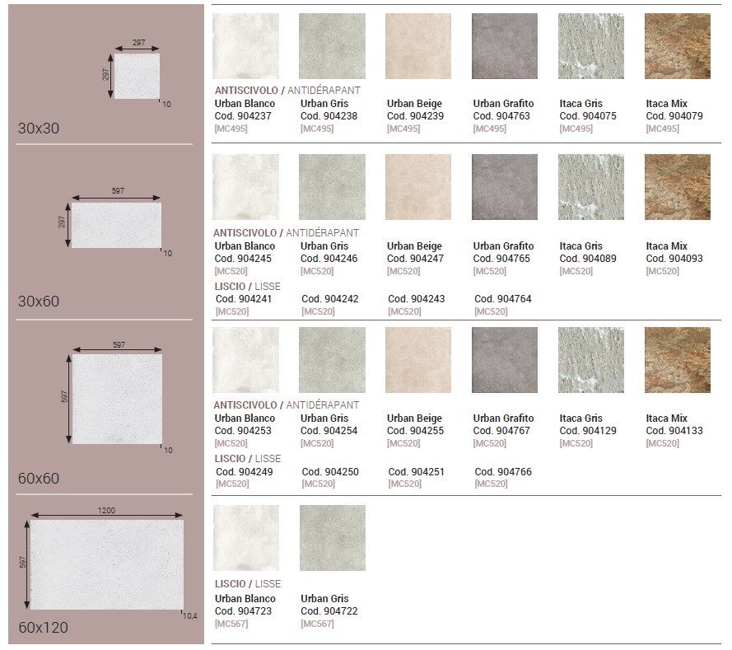The width and height of the screenshot is (732, 650).
Task: Click code 904093 for Itaca Mix
Action: pos(674,258)
